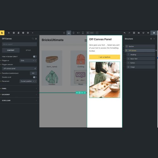Click the save disk icon
The image size is (158, 158).
pyautogui.click(x=154, y=33)
